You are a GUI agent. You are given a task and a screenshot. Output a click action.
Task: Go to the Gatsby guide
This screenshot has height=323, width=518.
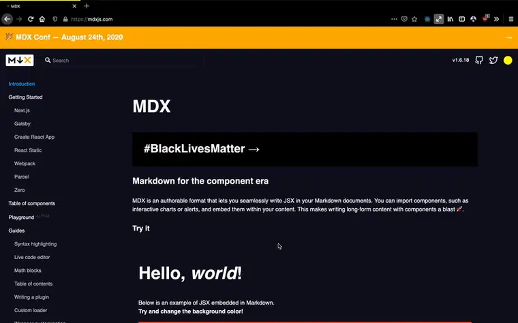pyautogui.click(x=22, y=124)
